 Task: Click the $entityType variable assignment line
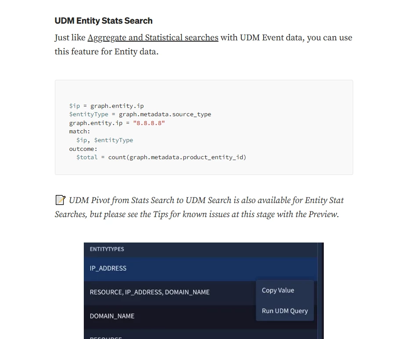(x=140, y=114)
